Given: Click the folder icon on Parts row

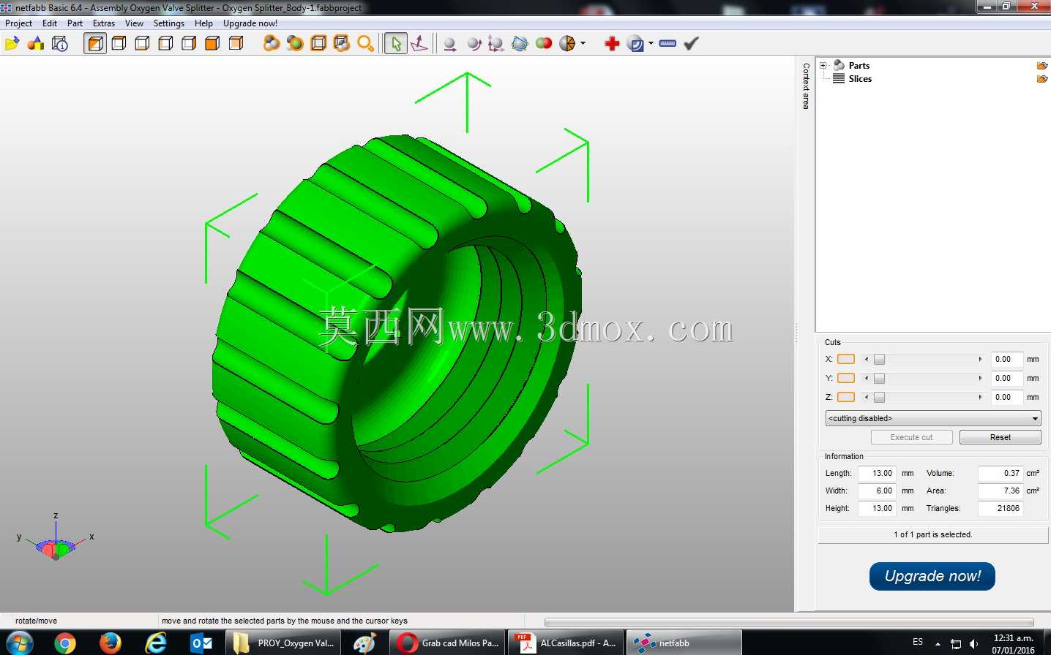Looking at the screenshot, I should click(x=1042, y=66).
